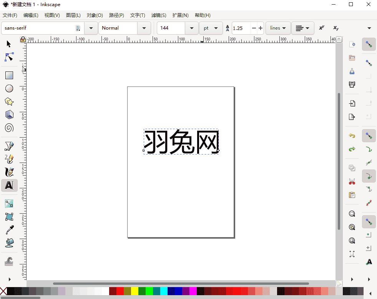
Task: Open the 编辑(E) menu
Action: click(x=31, y=15)
